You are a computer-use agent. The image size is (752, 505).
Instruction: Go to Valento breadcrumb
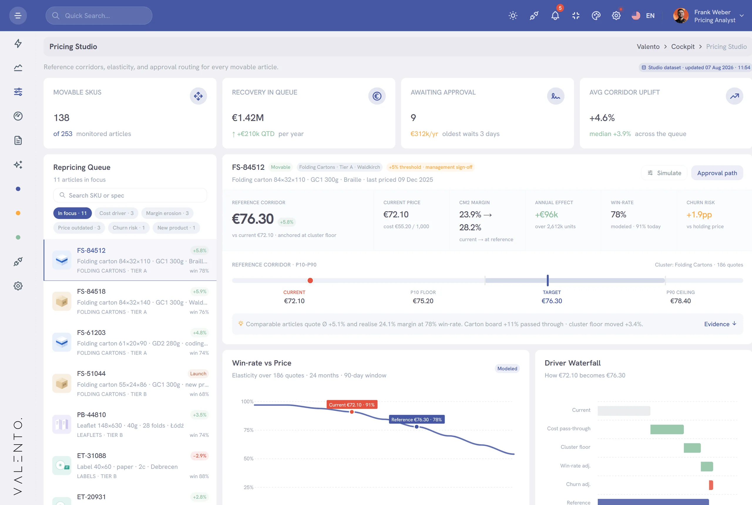pos(648,46)
